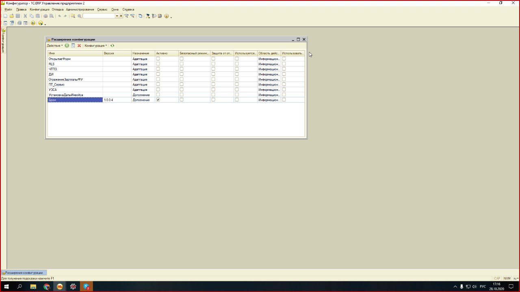Expand the second toolbar overflow arrow

coord(45,24)
